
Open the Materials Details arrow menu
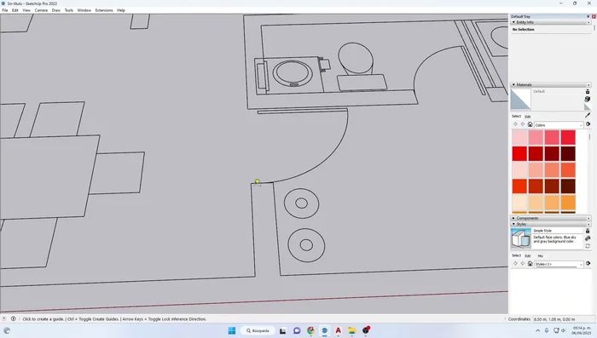588,124
